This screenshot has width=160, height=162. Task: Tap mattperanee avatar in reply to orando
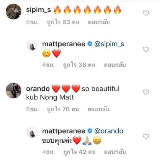pyautogui.click(x=32, y=132)
